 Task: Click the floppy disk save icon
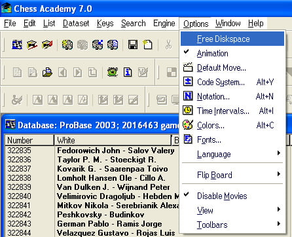[133, 45]
